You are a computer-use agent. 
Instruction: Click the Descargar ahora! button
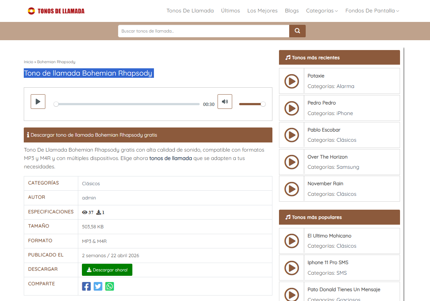point(107,270)
